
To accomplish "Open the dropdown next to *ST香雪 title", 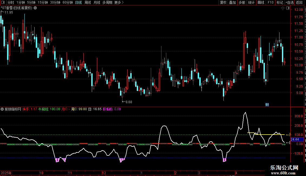I will tap(35, 8).
